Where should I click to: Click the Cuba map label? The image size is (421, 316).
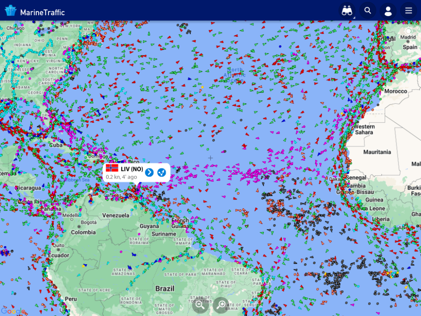[56, 145]
